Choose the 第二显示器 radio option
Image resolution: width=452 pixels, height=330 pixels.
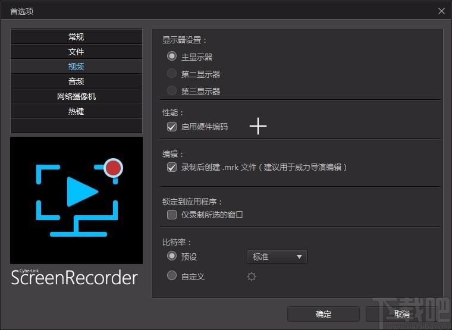(x=172, y=74)
